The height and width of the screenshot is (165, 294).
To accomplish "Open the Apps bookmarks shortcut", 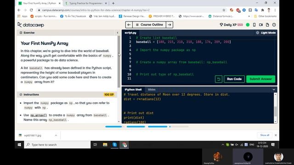I will point(23,16).
